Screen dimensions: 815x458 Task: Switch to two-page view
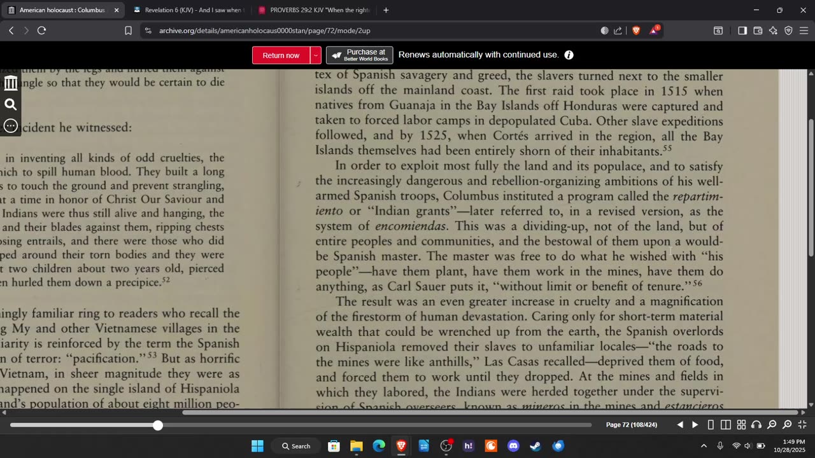click(726, 425)
